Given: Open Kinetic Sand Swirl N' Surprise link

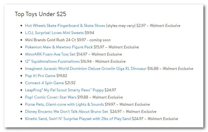Looking at the screenshot, I should tap(78, 119).
